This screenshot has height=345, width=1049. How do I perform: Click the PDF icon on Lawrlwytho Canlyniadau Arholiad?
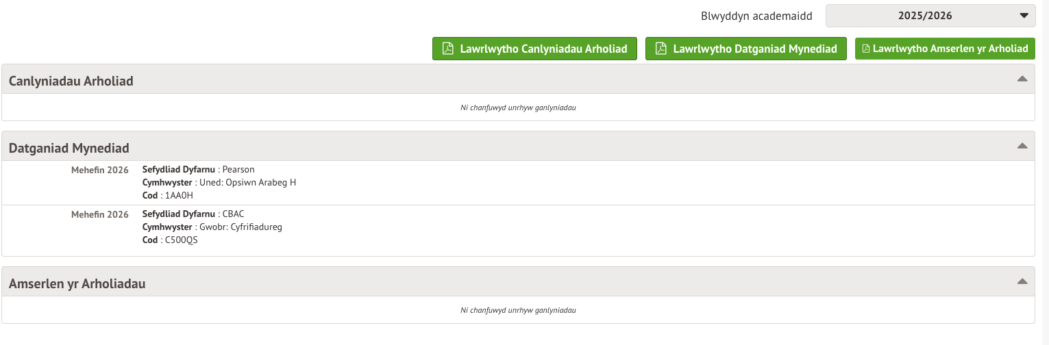point(448,49)
